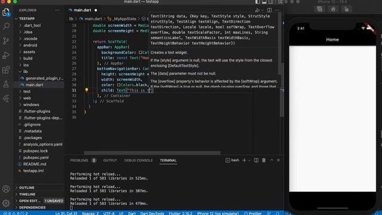The image size is (382, 215).
Task: Click the run/debug icon in editor title
Action: pyautogui.click(x=257, y=10)
